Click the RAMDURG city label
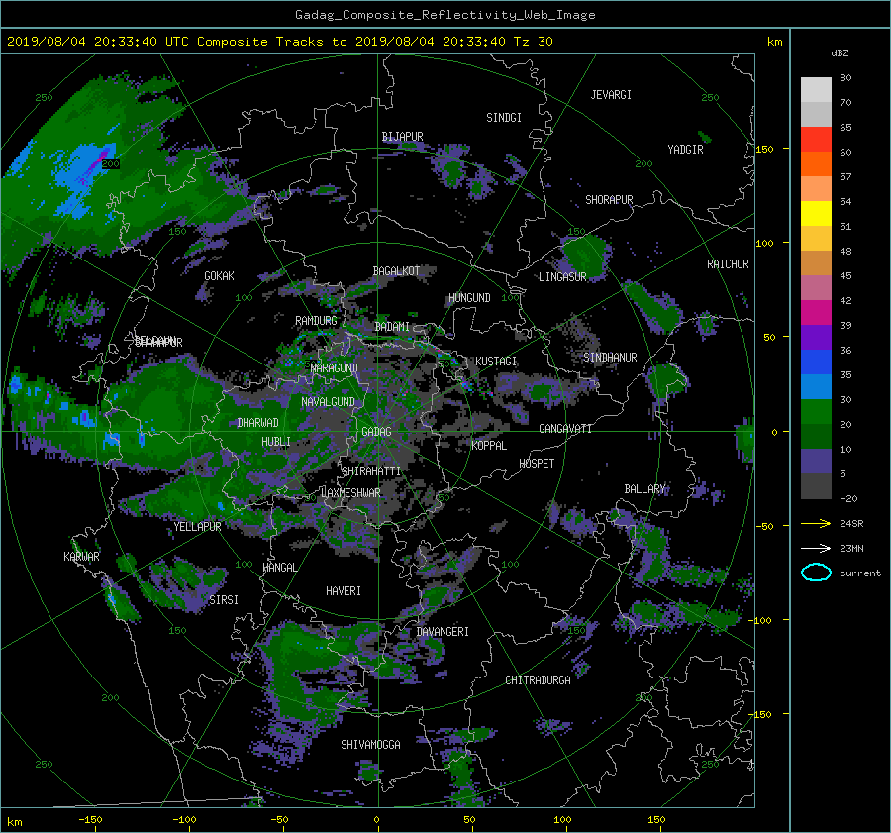Image resolution: width=891 pixels, height=833 pixels. pyautogui.click(x=316, y=321)
